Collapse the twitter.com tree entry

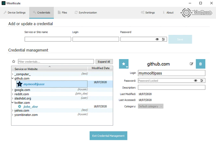pyautogui.click(x=13, y=103)
